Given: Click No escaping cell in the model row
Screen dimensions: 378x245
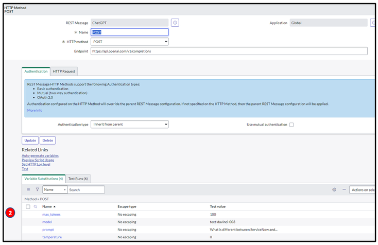Looking at the screenshot, I should (127, 222).
